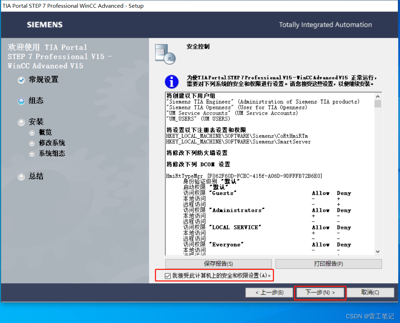Click HmiRtTypeMgr GUID line
Viewport: 400px width, 323px height.
(244, 176)
